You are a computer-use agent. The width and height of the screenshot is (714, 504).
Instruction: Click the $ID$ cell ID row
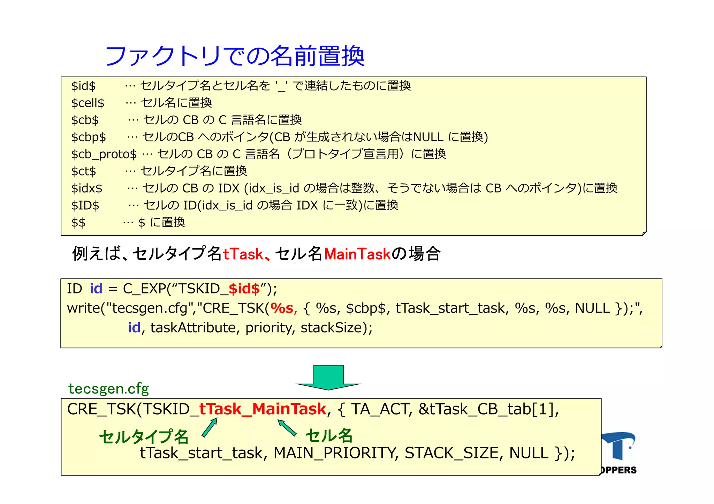coord(235,205)
